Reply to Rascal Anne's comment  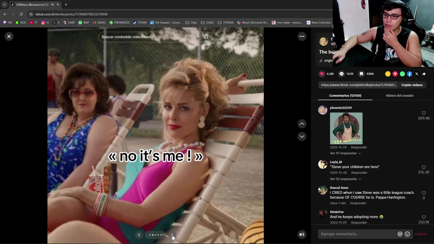point(358,203)
